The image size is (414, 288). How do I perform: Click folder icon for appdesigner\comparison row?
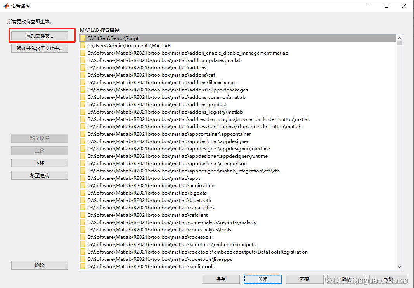point(83,164)
